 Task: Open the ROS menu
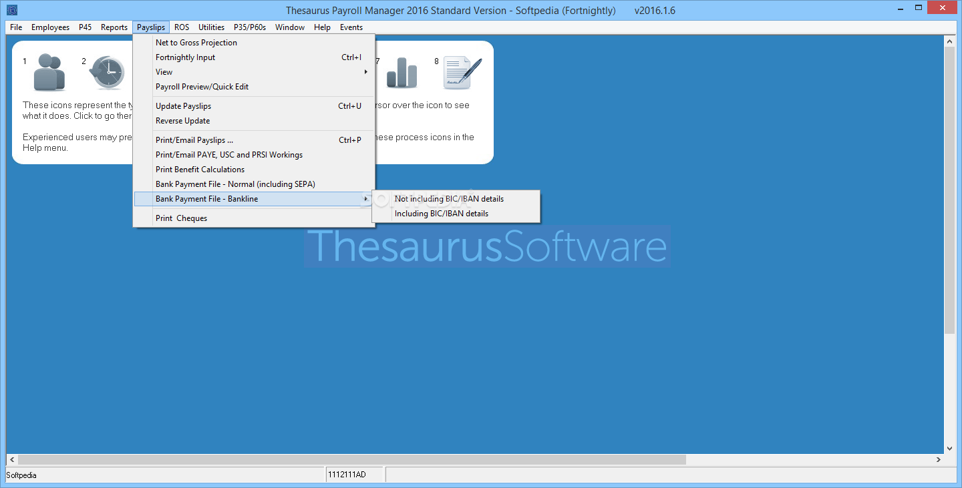pos(182,27)
